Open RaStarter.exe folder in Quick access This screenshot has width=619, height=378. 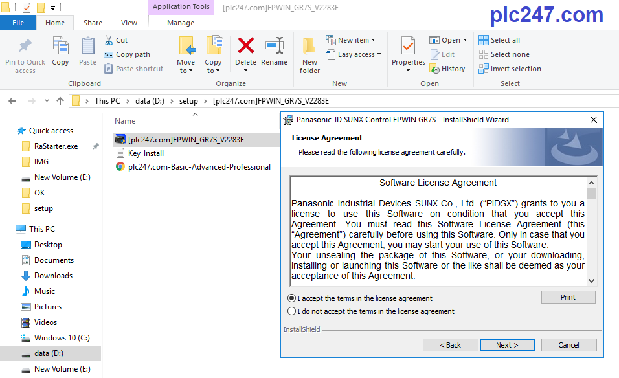click(56, 146)
